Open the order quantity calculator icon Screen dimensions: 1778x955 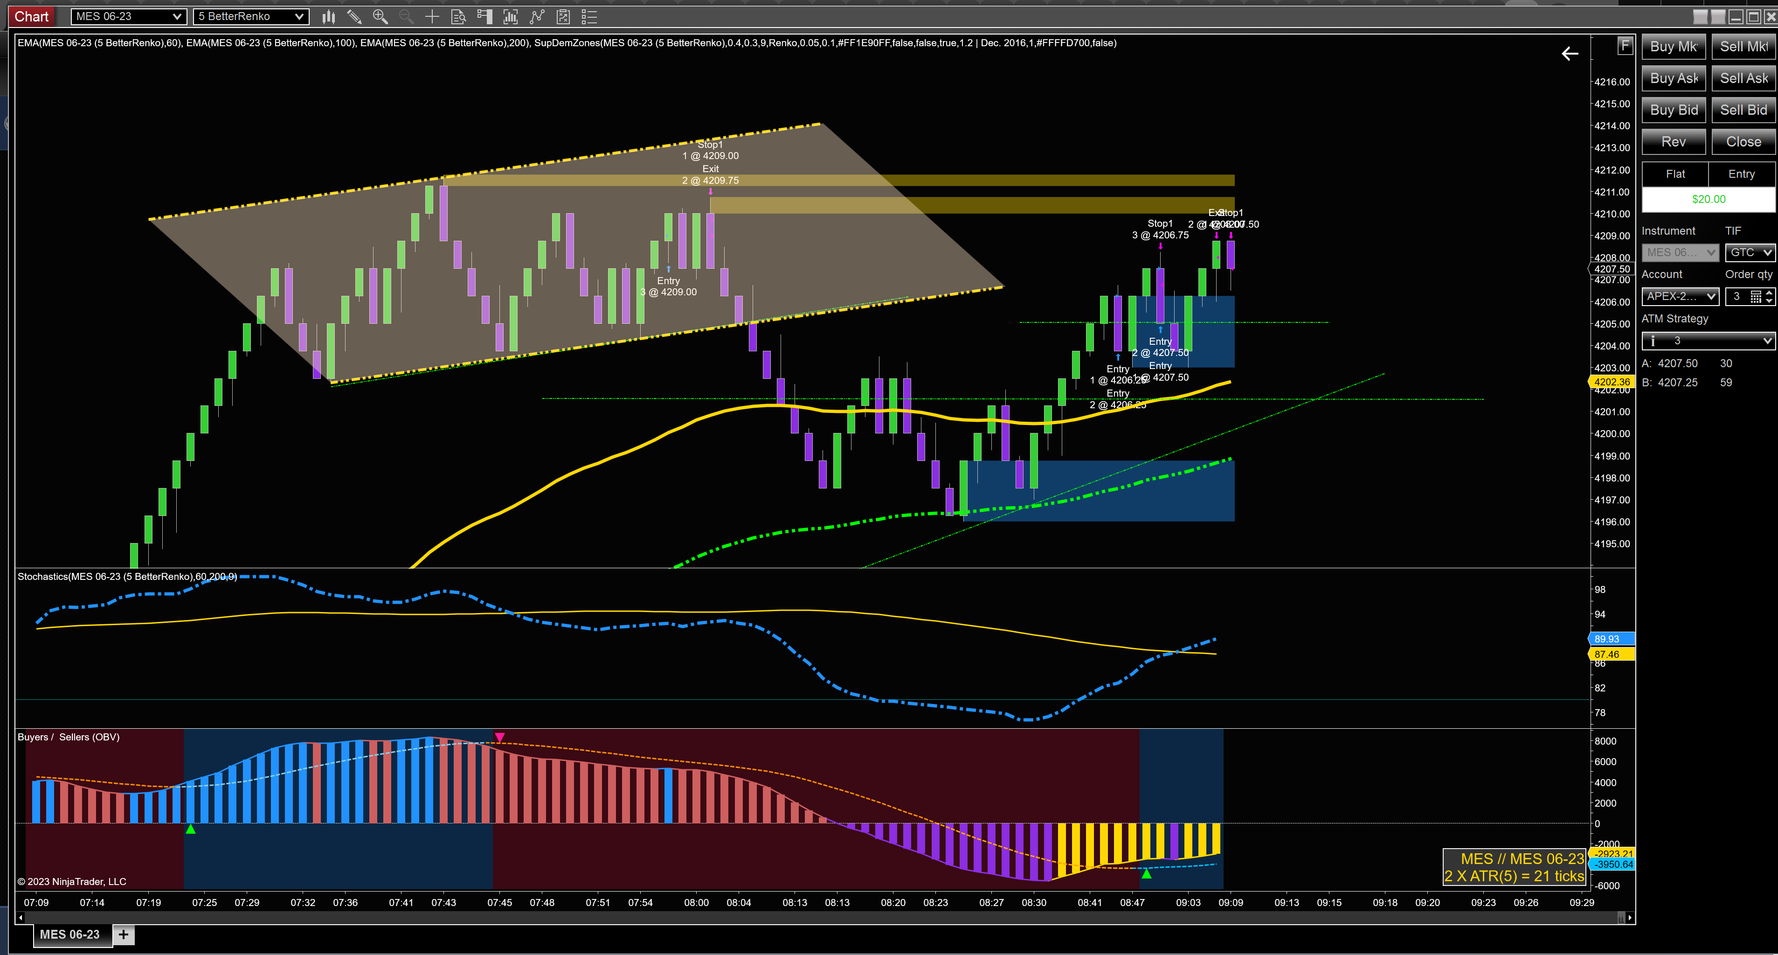click(1755, 297)
